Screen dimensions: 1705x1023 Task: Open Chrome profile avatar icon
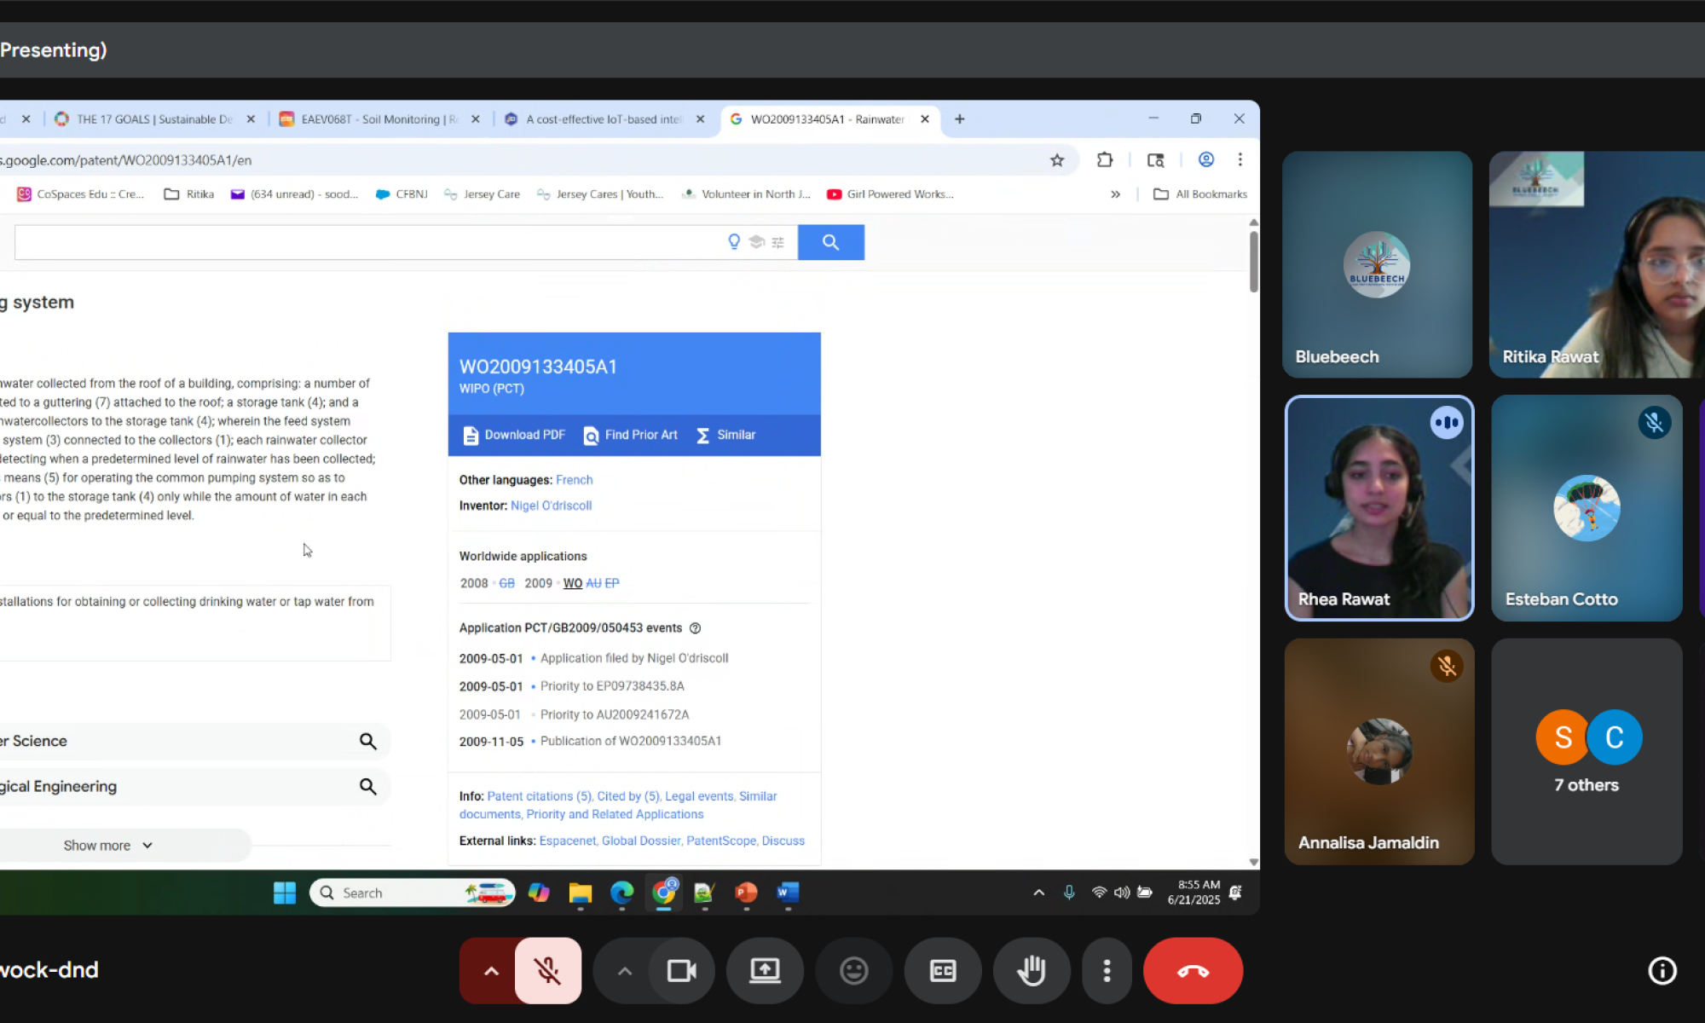[x=1206, y=160]
